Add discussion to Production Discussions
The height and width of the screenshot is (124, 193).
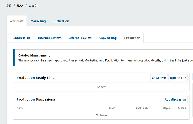pos(175,99)
